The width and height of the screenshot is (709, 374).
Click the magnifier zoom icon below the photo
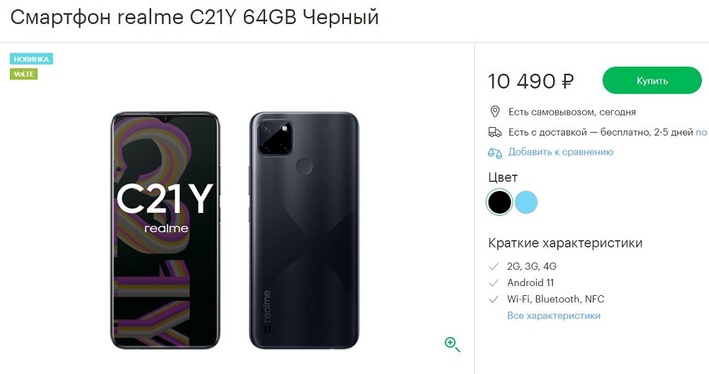tap(452, 344)
